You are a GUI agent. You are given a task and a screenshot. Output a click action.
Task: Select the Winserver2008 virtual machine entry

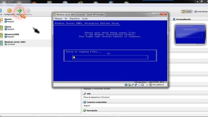(26, 35)
